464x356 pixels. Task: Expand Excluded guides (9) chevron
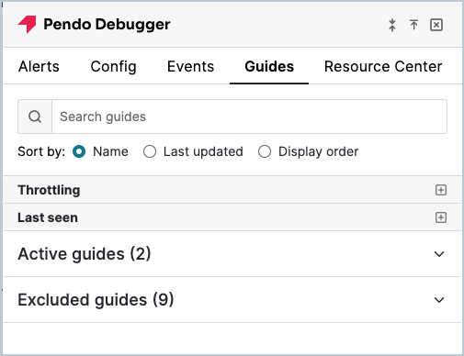click(x=439, y=300)
